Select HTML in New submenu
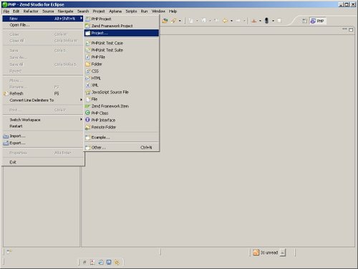This screenshot has width=358, height=269. (122, 78)
